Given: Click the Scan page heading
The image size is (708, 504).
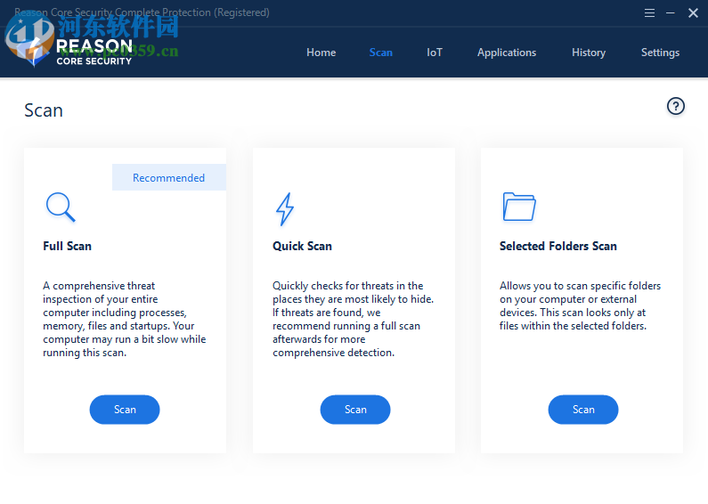Looking at the screenshot, I should [x=44, y=110].
